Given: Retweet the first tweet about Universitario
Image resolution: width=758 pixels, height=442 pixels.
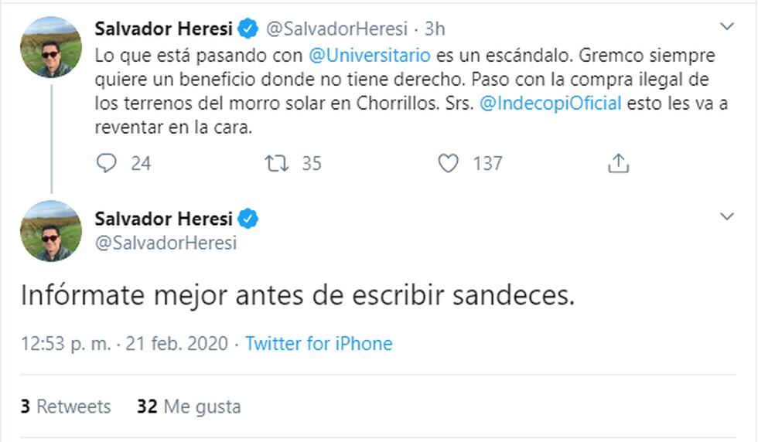Looking at the screenshot, I should pos(275,163).
